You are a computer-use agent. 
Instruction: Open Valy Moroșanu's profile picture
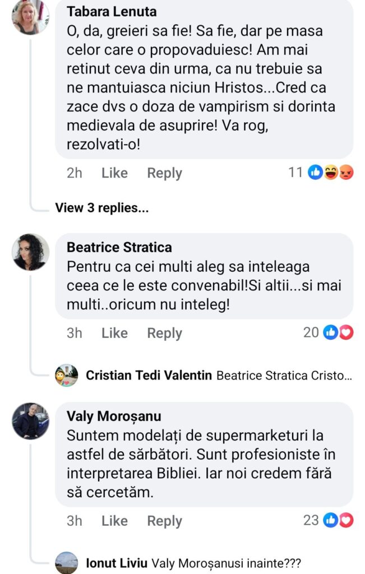coord(30,420)
